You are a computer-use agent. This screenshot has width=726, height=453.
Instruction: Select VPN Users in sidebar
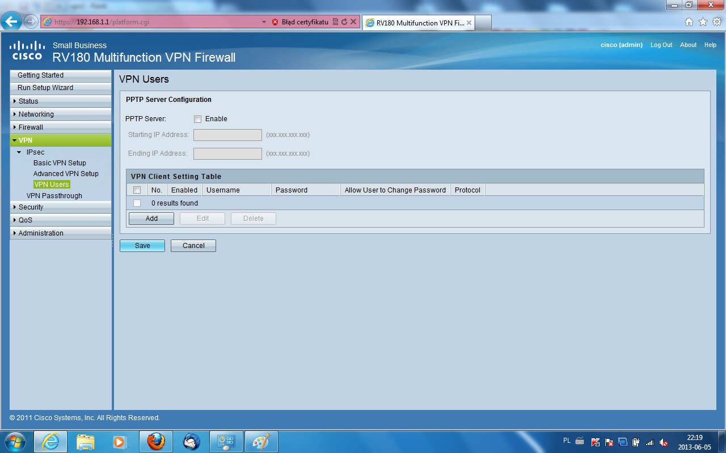click(52, 185)
